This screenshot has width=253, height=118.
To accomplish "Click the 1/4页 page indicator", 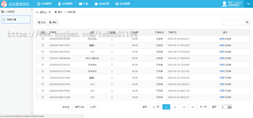I will (93, 107).
